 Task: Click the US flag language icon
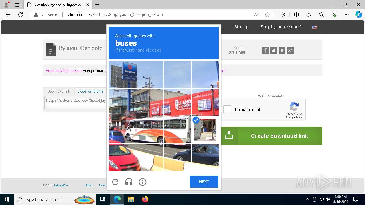pyautogui.click(x=314, y=27)
